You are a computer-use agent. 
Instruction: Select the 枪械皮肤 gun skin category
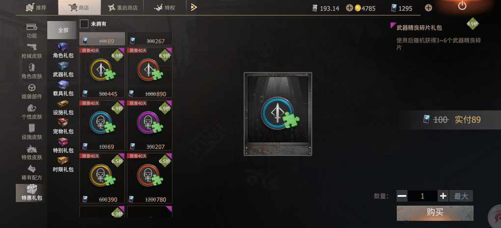(31, 51)
